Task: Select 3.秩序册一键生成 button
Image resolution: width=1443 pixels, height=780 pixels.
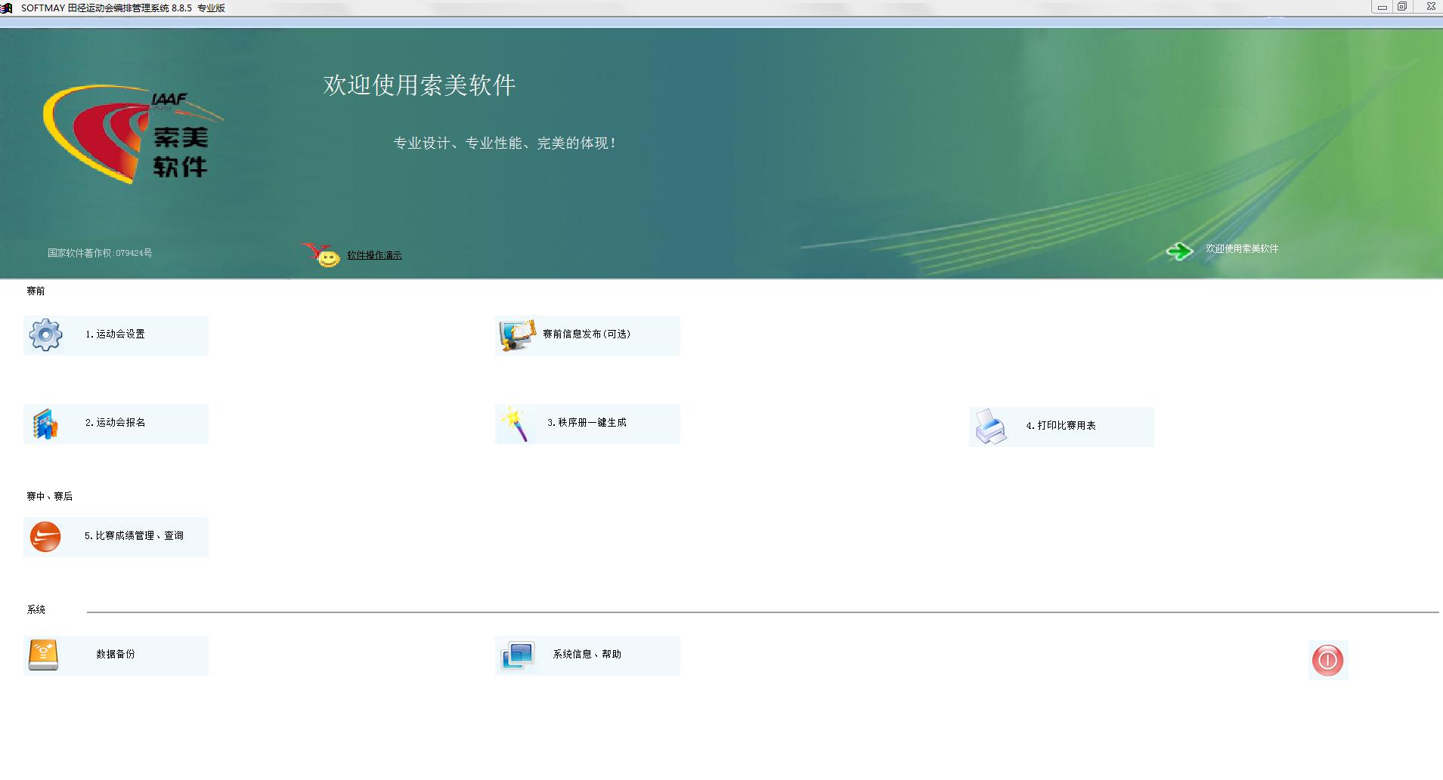Action: point(587,424)
